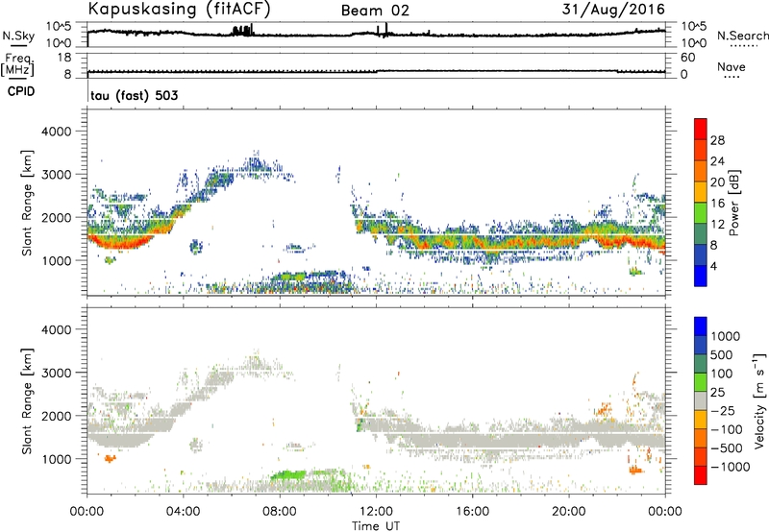Viewport: 769px width, 532px height.
Task: Click the 'N.Search' legend label
Action: (742, 36)
